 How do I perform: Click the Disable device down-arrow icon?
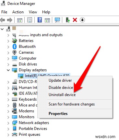82,20
